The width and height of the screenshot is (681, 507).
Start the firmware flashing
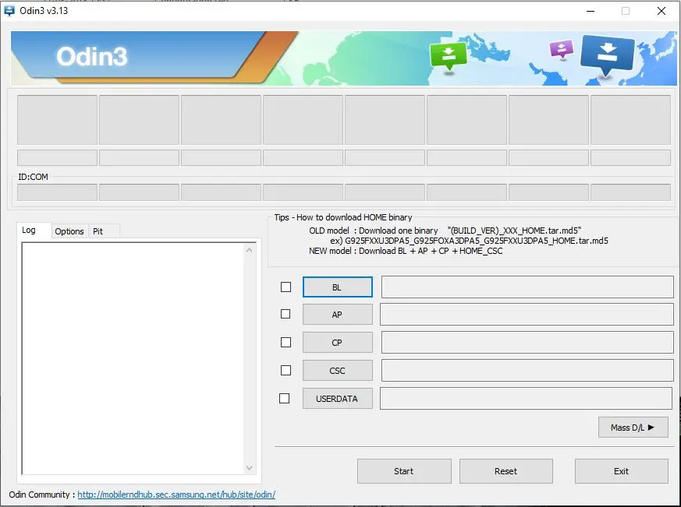pos(404,471)
